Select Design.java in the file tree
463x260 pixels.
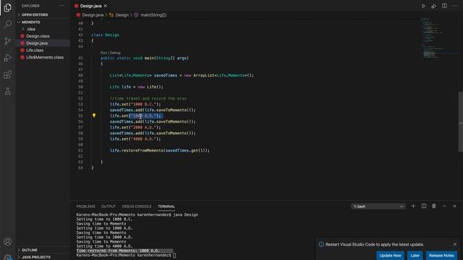pyautogui.click(x=37, y=43)
